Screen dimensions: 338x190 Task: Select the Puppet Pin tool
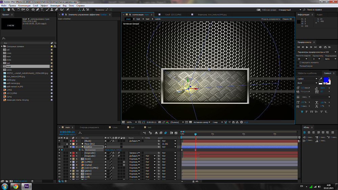tap(68, 10)
